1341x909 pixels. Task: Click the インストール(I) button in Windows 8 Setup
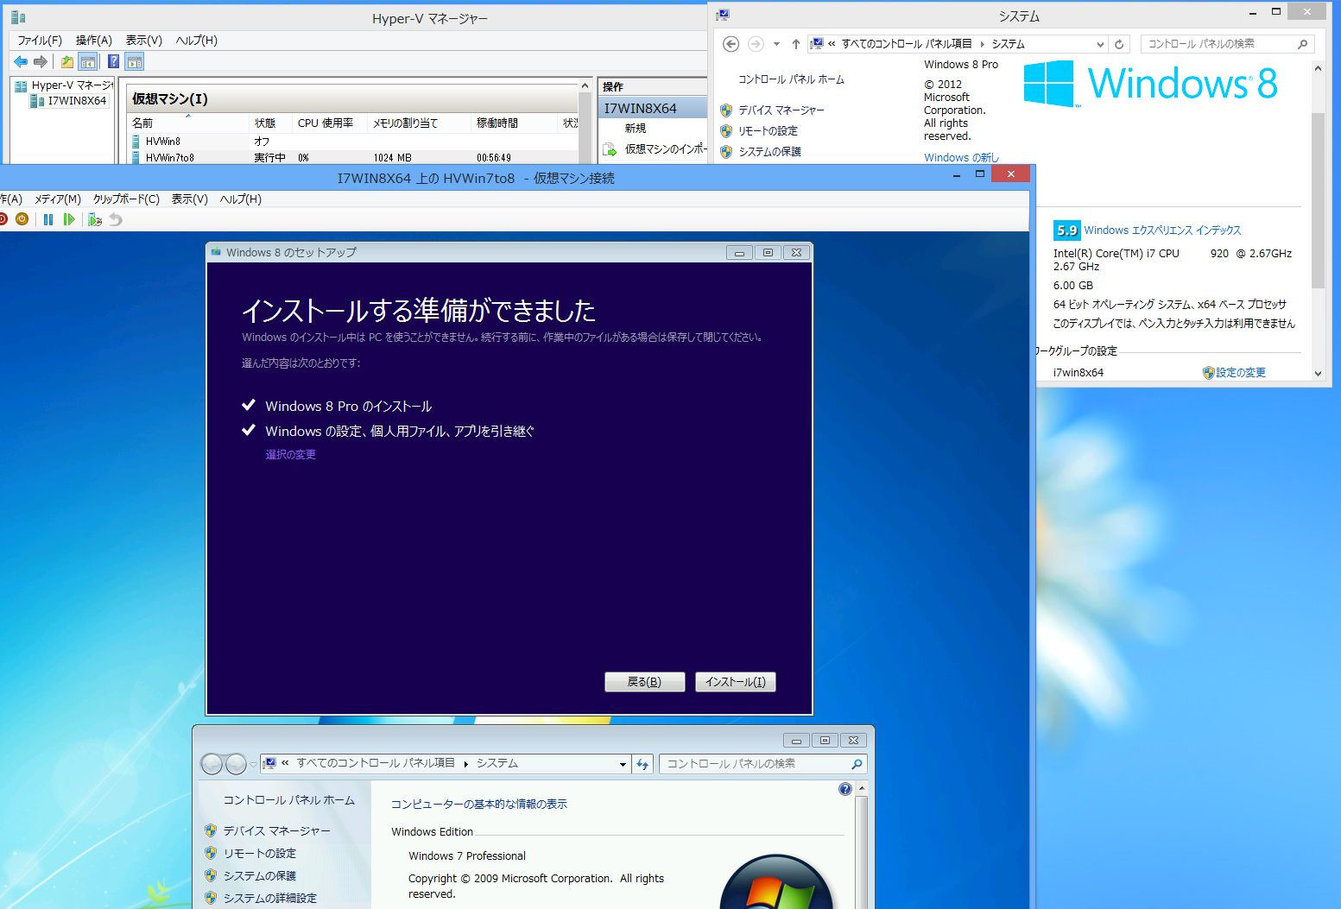click(736, 682)
